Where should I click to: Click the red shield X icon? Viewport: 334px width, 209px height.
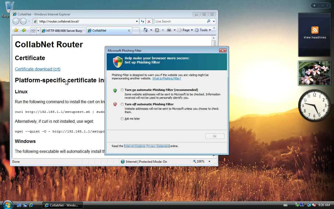click(x=115, y=104)
